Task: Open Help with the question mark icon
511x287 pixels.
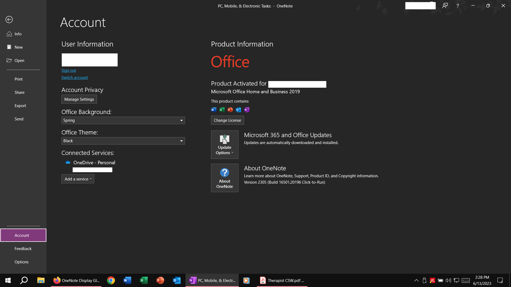Action: (458, 6)
